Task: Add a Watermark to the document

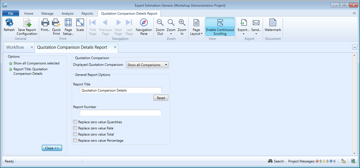Action: (x=273, y=23)
